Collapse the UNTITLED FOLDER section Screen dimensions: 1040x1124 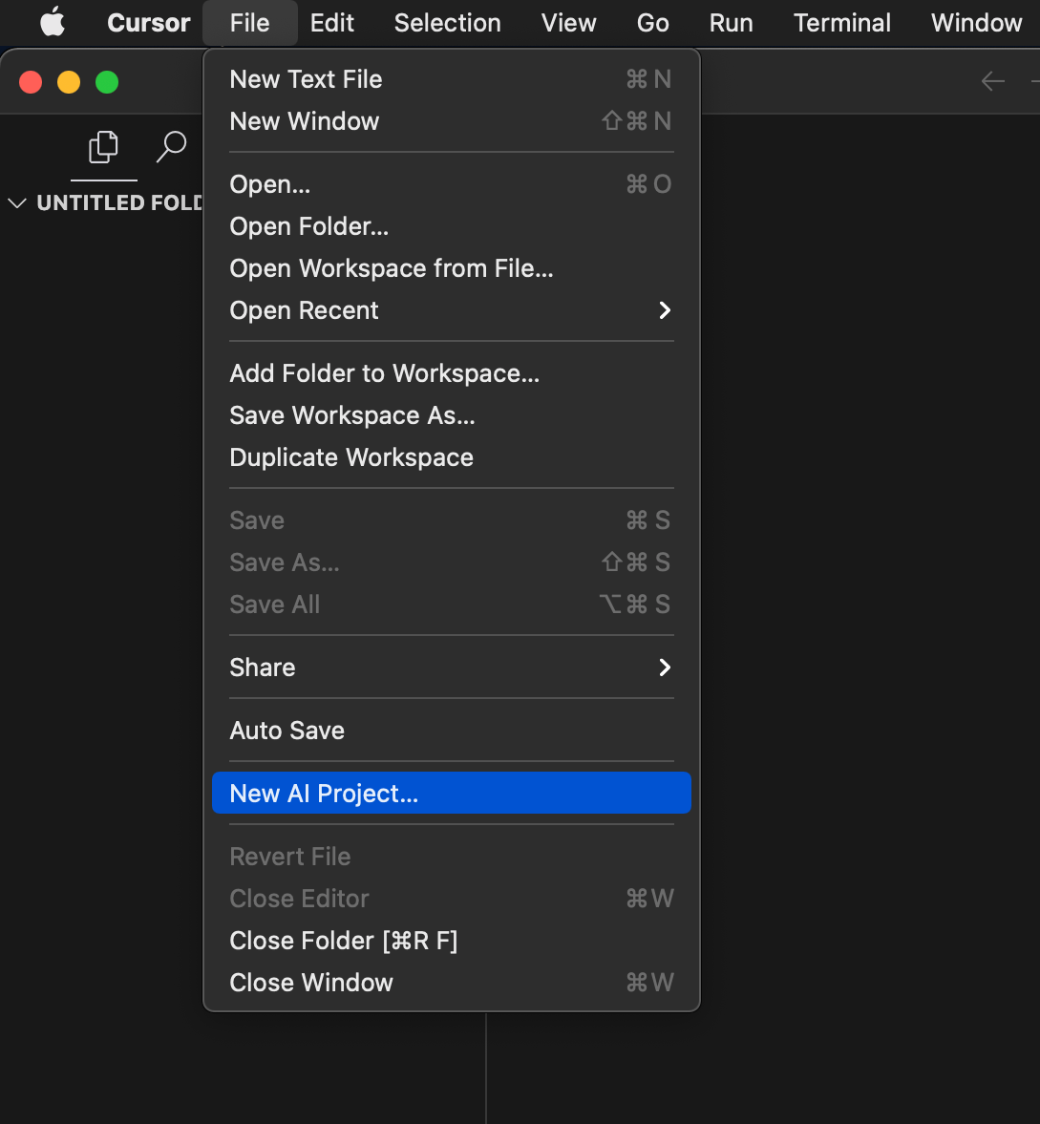[17, 203]
